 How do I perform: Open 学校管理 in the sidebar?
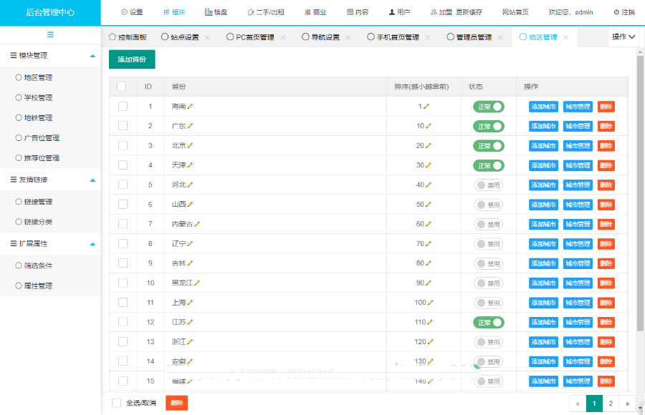(38, 98)
